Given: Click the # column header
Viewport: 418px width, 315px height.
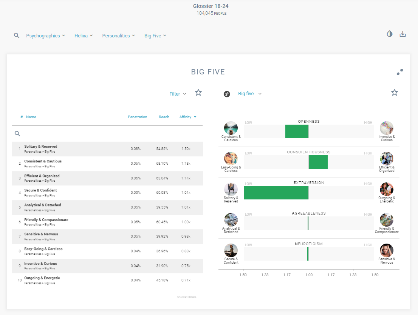Looking at the screenshot, I should coord(22,117).
